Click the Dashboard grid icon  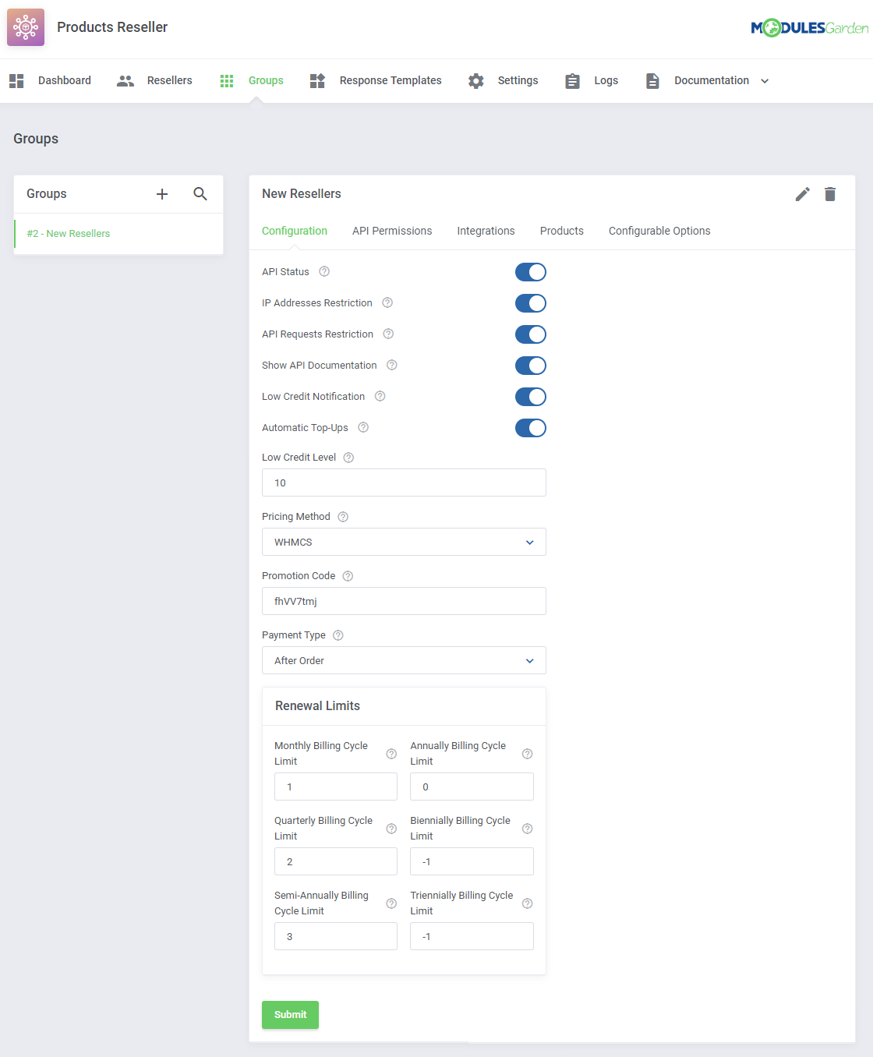(16, 81)
